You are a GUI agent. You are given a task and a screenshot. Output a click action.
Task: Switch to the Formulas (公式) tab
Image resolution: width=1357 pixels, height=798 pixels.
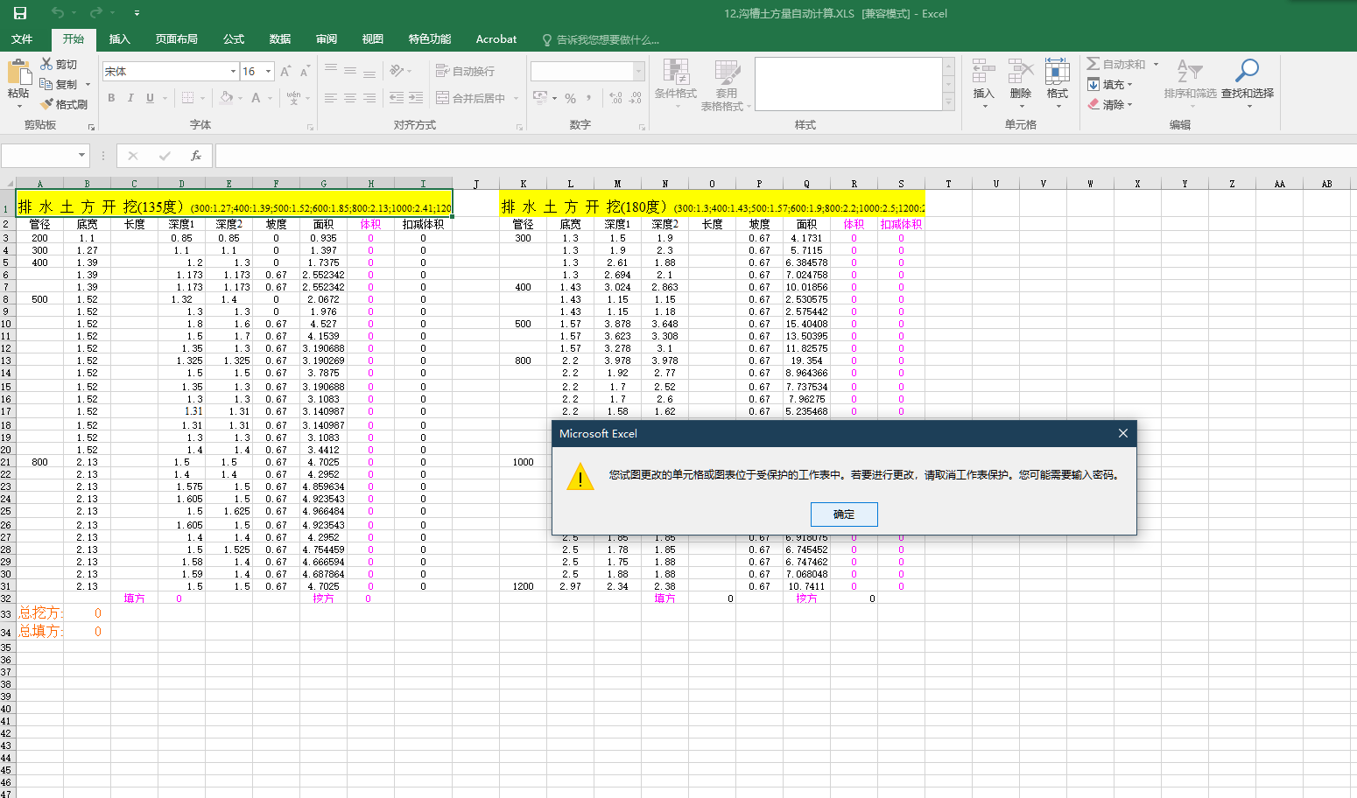point(234,38)
